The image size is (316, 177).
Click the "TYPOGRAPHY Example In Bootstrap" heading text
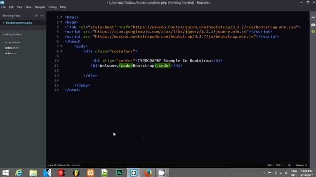point(174,61)
